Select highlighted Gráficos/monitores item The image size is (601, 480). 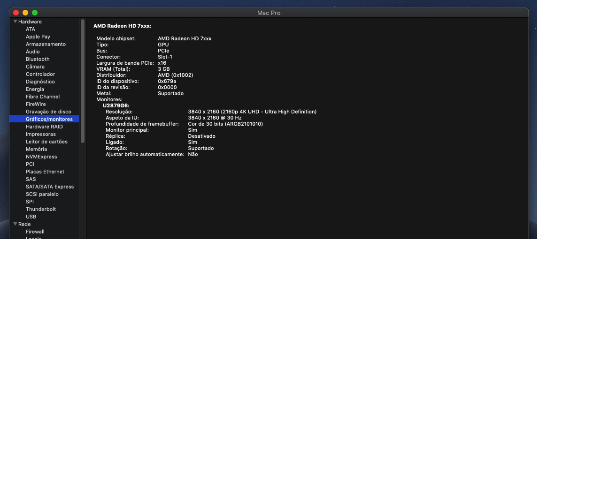44,119
